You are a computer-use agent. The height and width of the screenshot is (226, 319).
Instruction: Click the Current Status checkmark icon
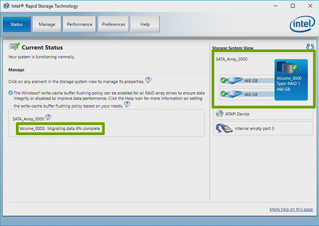pos(14,47)
